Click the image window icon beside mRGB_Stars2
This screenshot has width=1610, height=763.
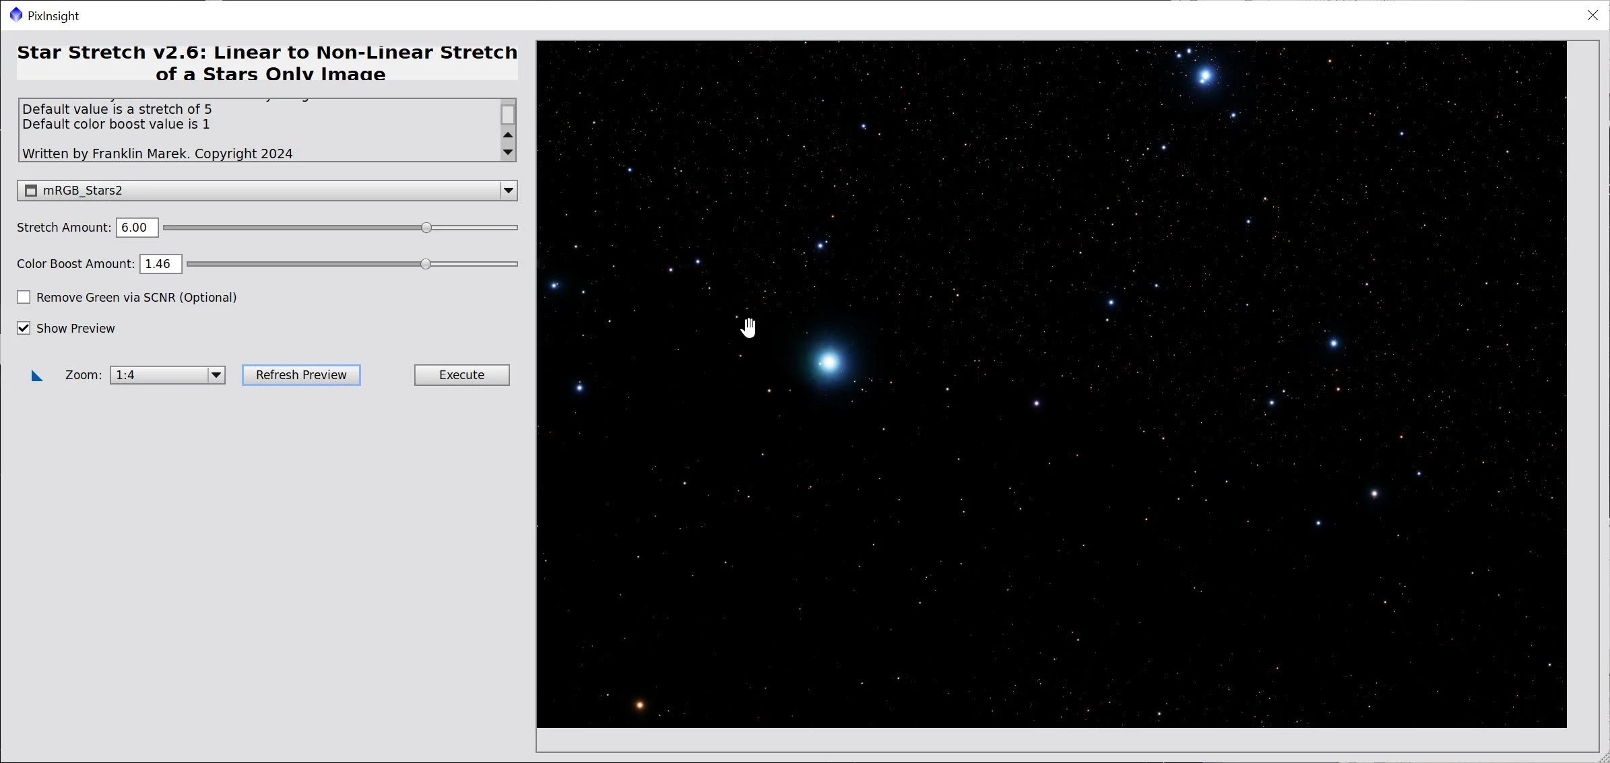(31, 191)
